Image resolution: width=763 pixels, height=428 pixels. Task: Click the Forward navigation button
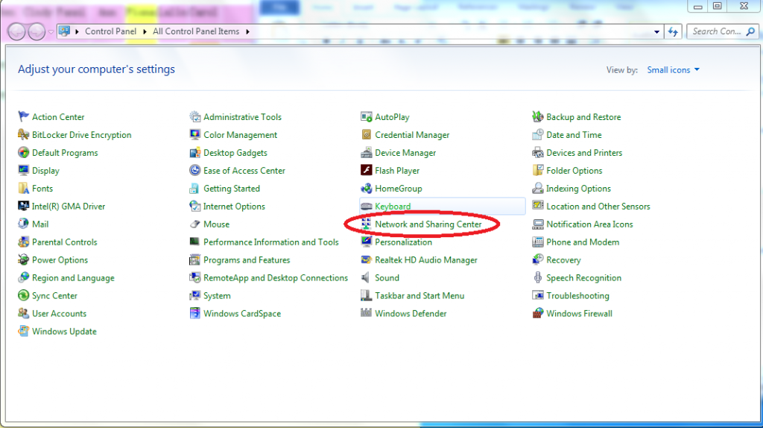[x=37, y=31]
